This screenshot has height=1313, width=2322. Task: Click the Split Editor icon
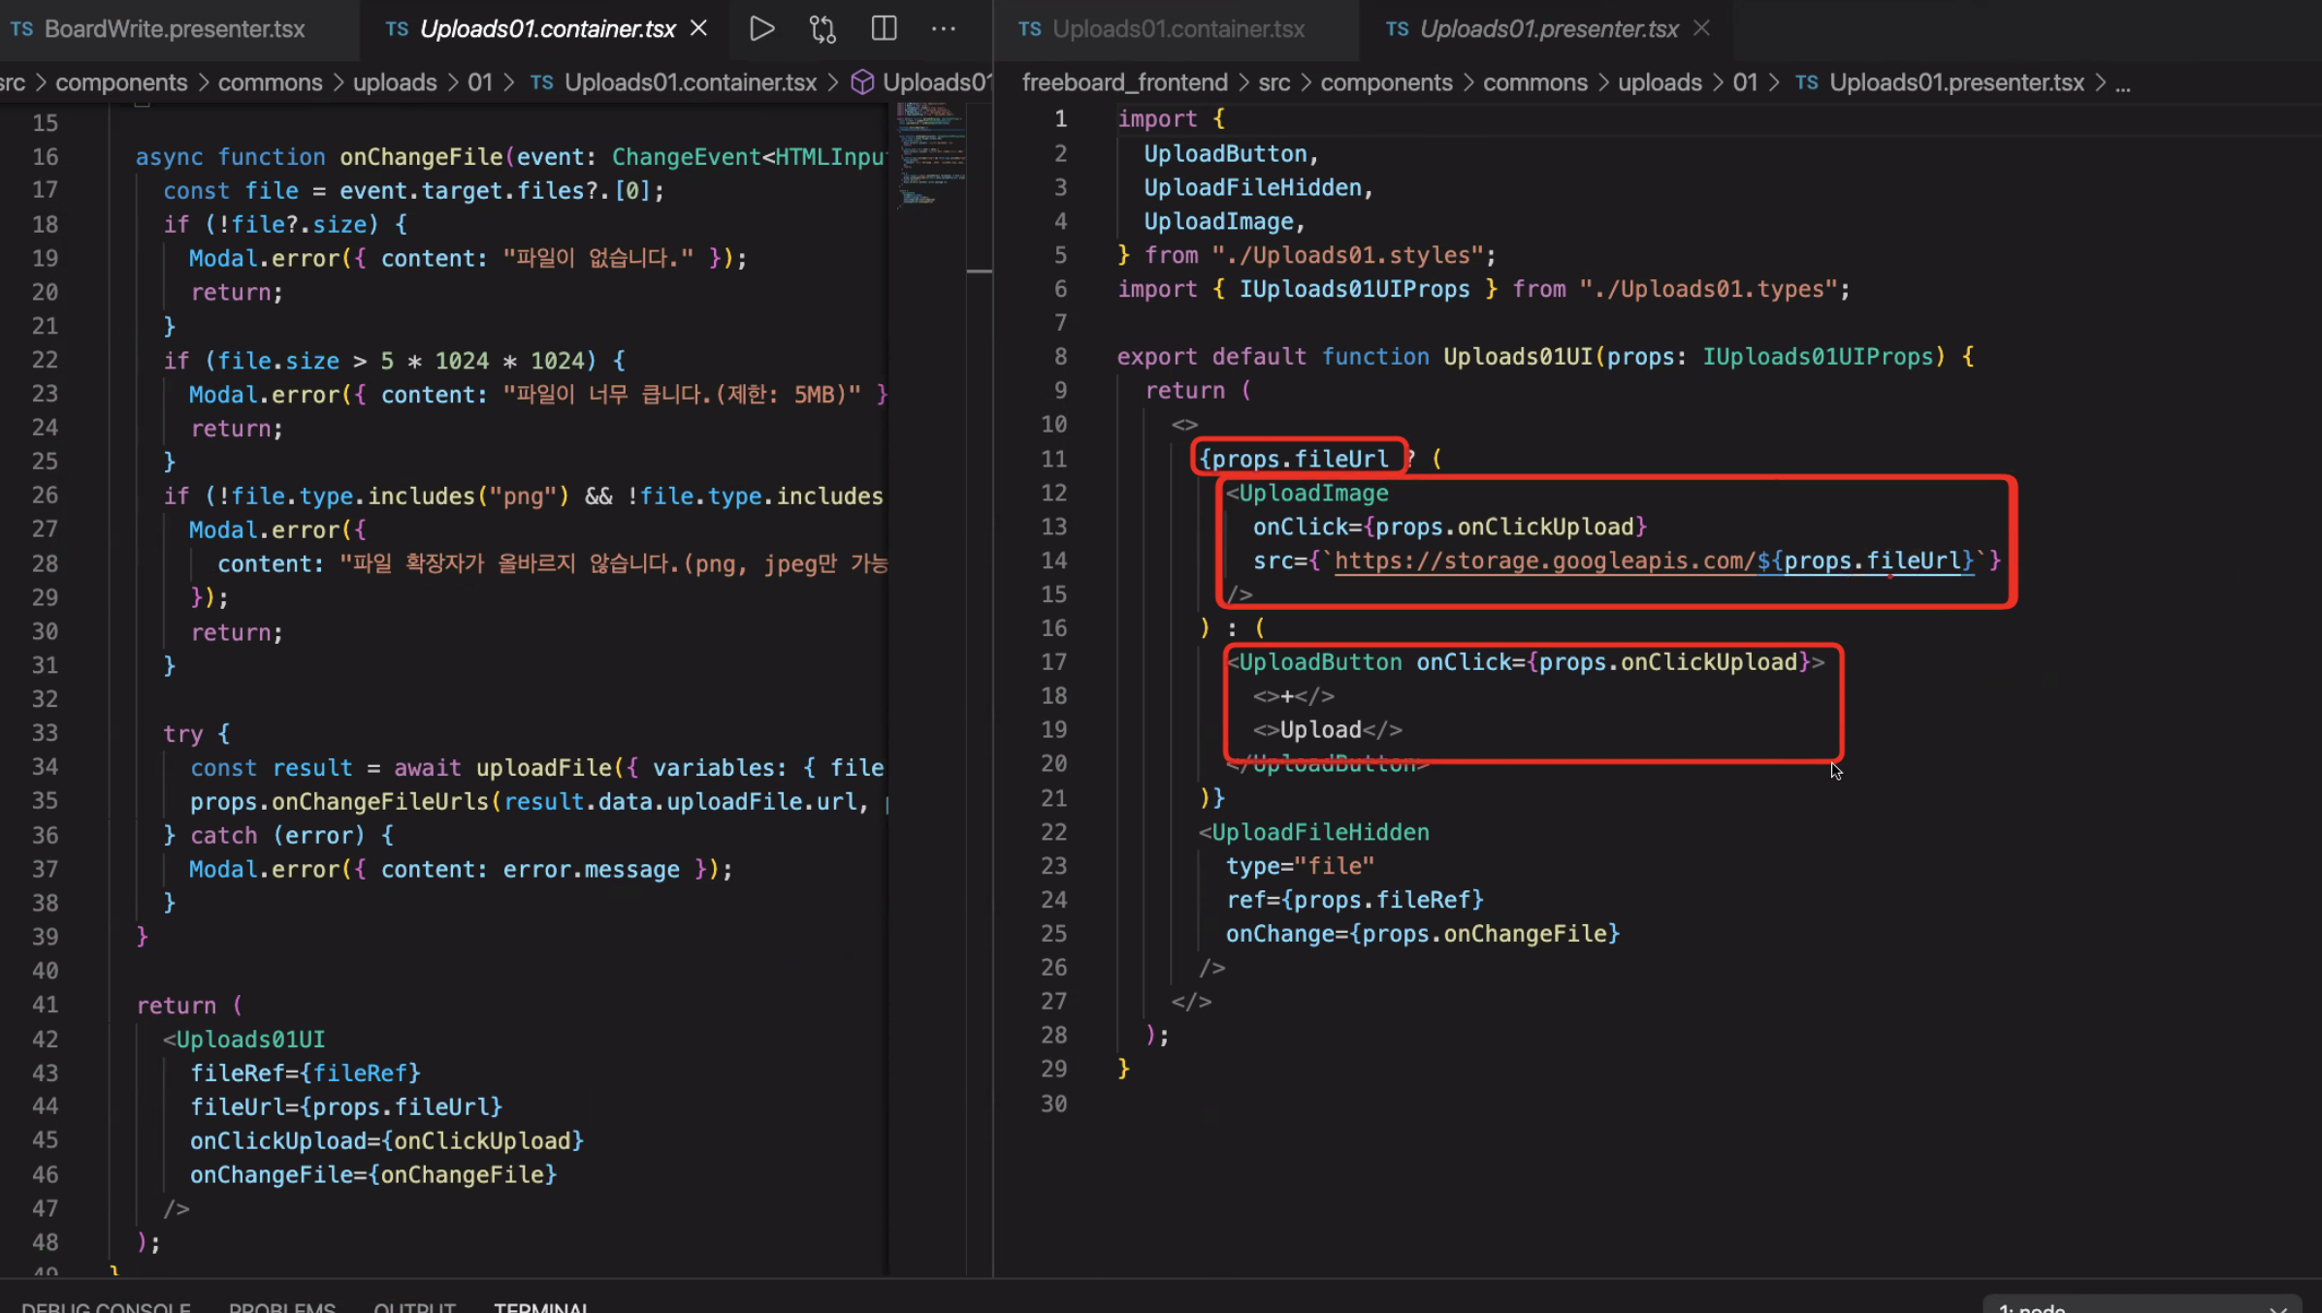point(884,29)
